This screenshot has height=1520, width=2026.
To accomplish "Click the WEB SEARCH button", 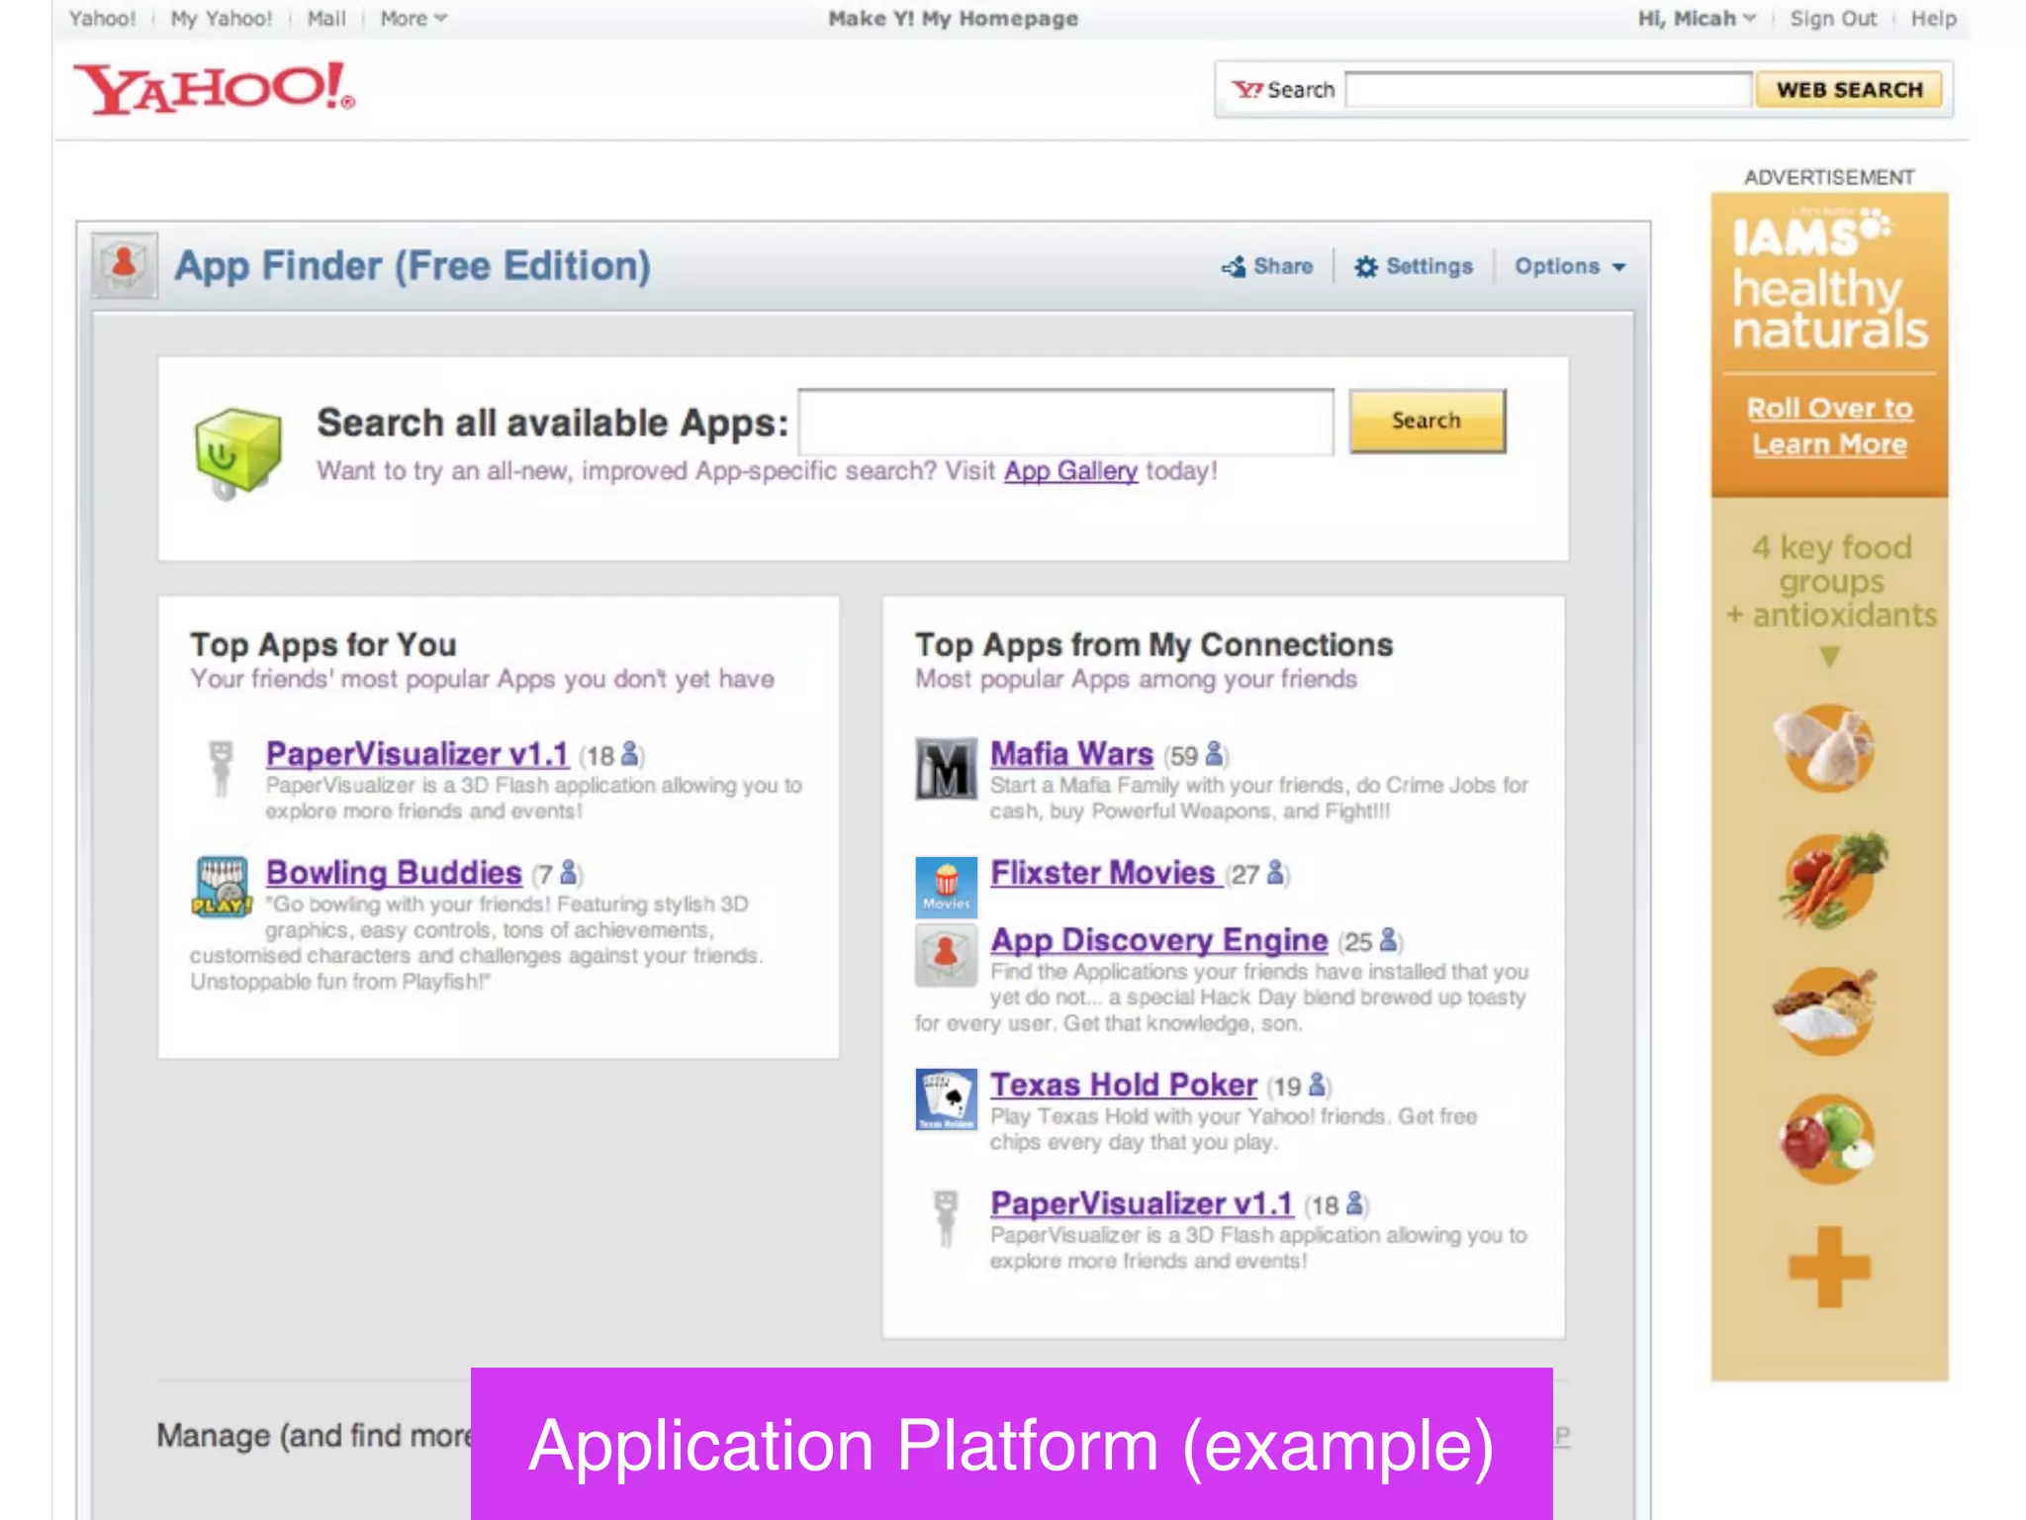I will click(1848, 89).
